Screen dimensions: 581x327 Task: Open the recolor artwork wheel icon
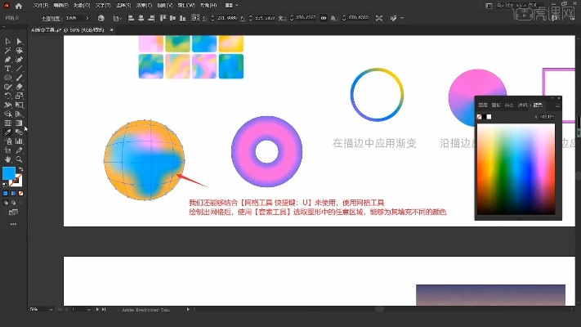click(x=101, y=18)
